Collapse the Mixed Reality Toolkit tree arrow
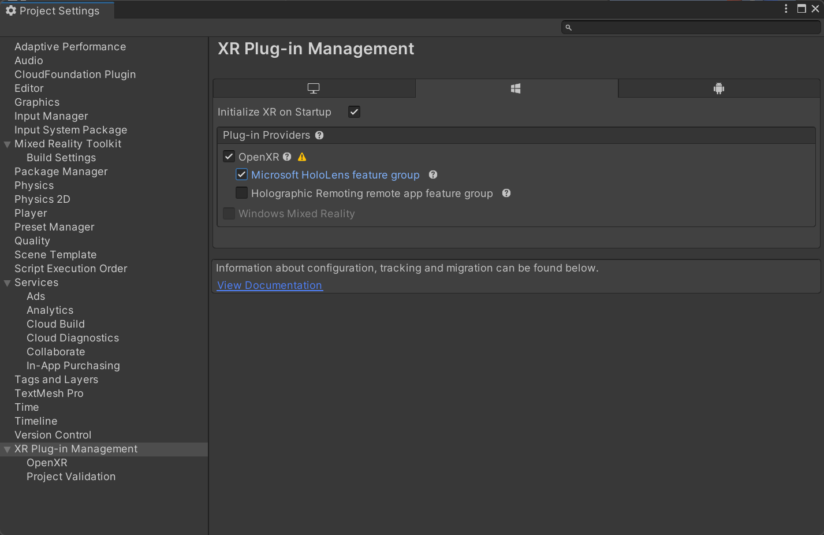 8,144
